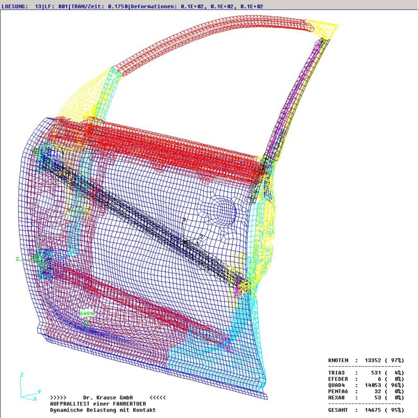The height and width of the screenshot is (418, 418).
Task: Click the PENTA6 count 32
Action: pyautogui.click(x=378, y=391)
